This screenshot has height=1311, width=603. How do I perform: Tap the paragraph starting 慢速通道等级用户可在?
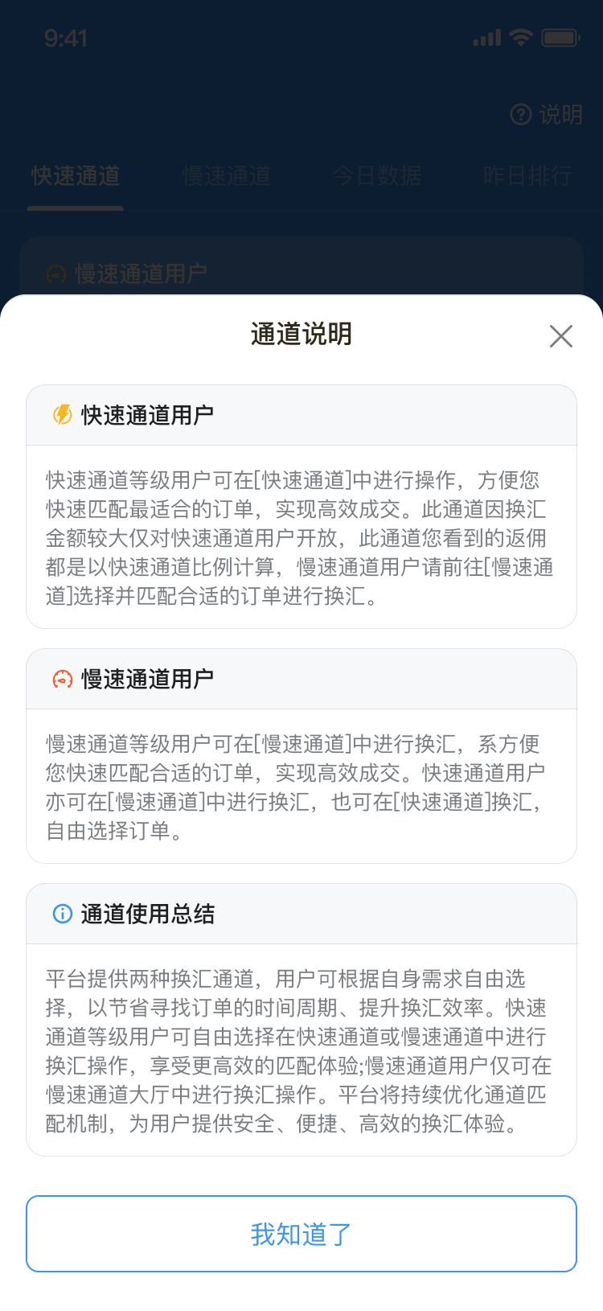[296, 787]
